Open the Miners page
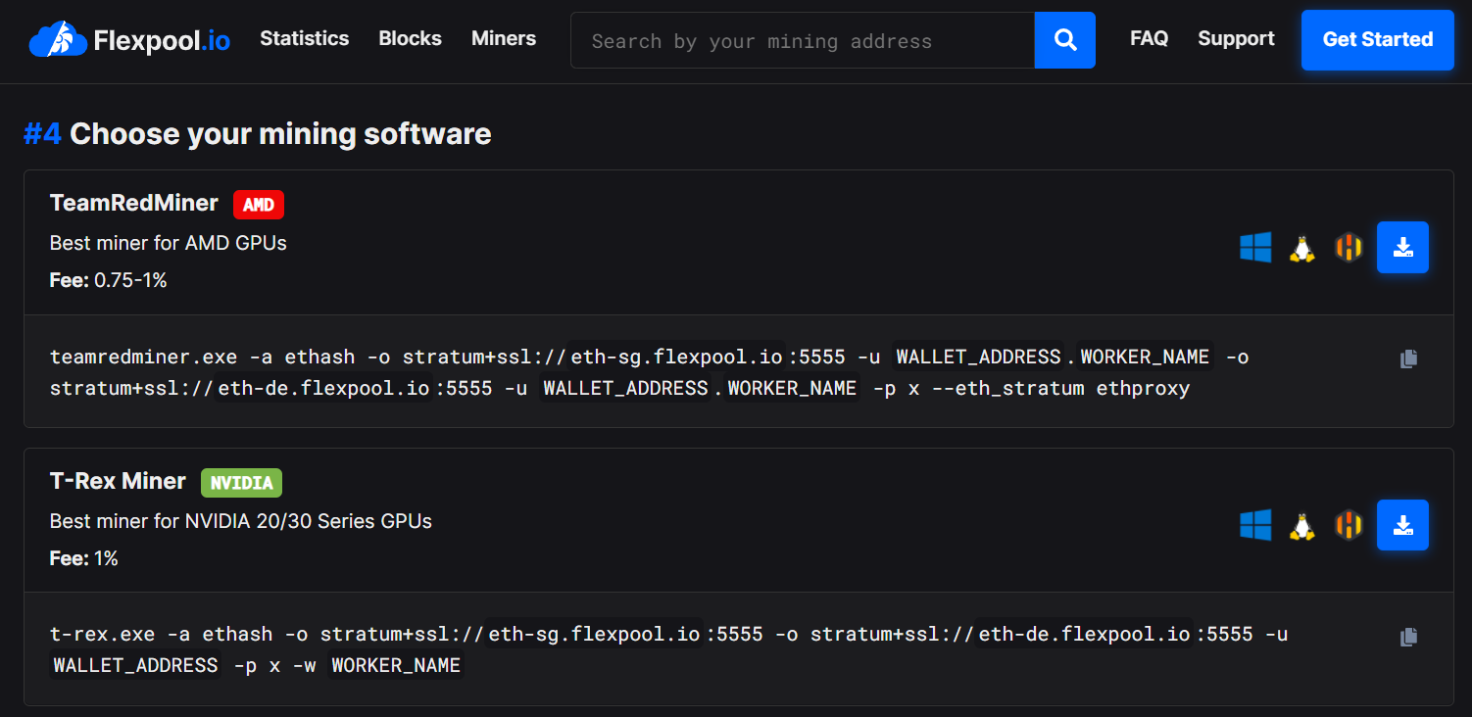 504,38
